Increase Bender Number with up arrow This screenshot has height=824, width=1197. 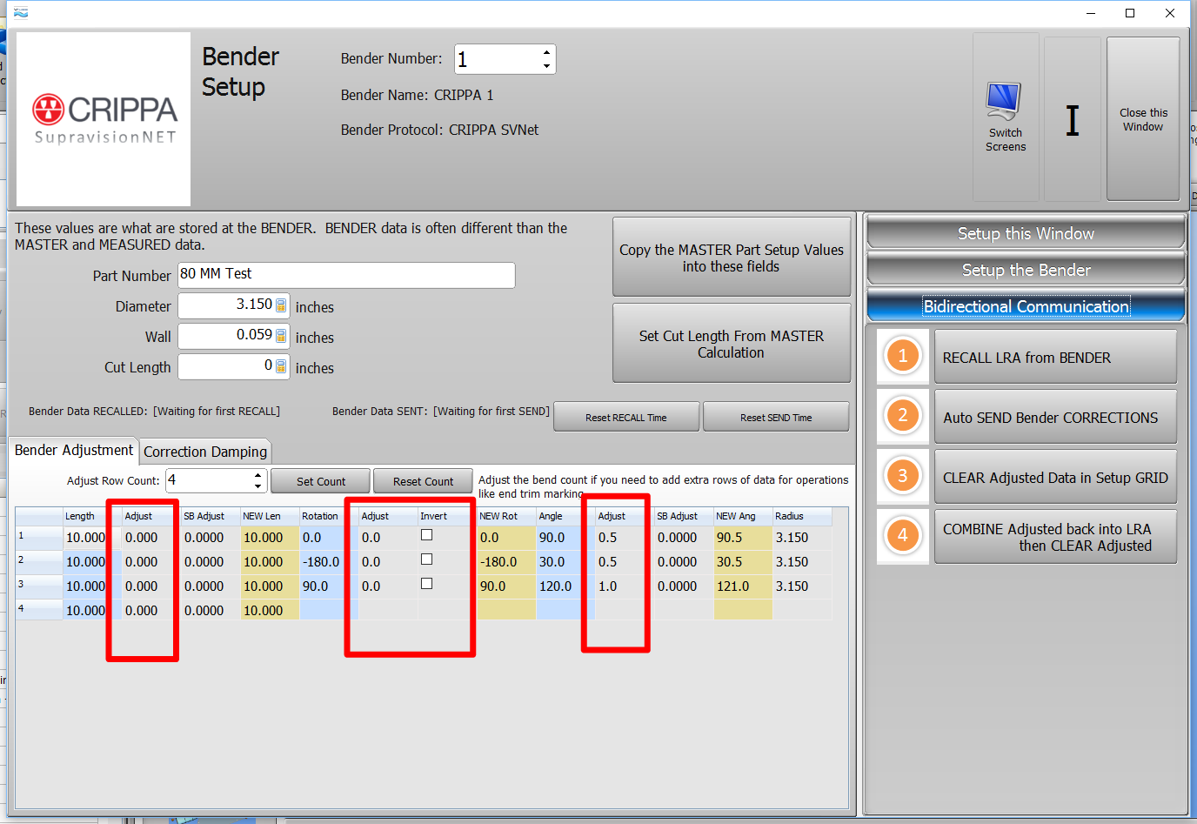tap(546, 52)
